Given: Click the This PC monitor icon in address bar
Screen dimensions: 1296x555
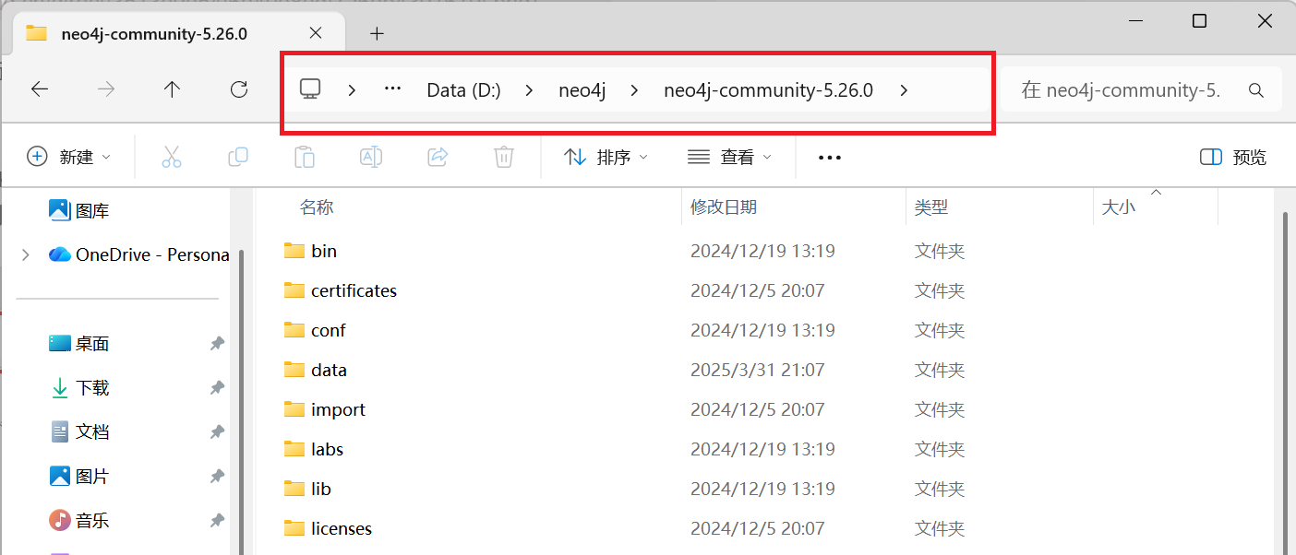Looking at the screenshot, I should pyautogui.click(x=310, y=89).
